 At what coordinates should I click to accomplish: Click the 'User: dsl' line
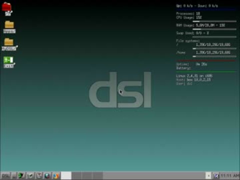184,84
